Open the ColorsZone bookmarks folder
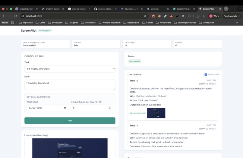The height and width of the screenshot is (158, 243). point(207,23)
